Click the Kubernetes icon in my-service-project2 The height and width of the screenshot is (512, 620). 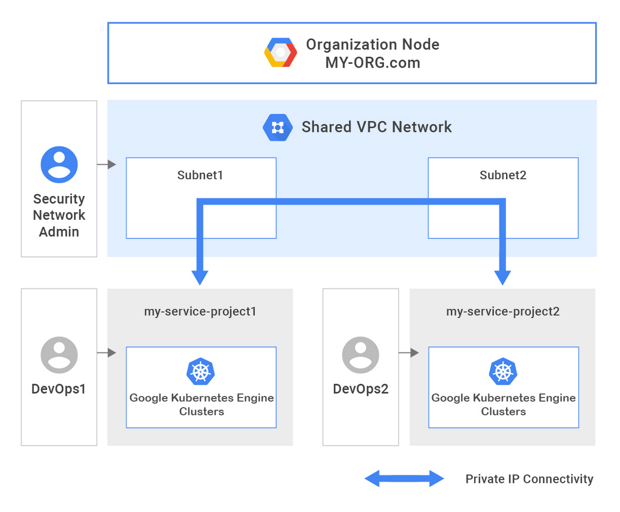pos(503,372)
